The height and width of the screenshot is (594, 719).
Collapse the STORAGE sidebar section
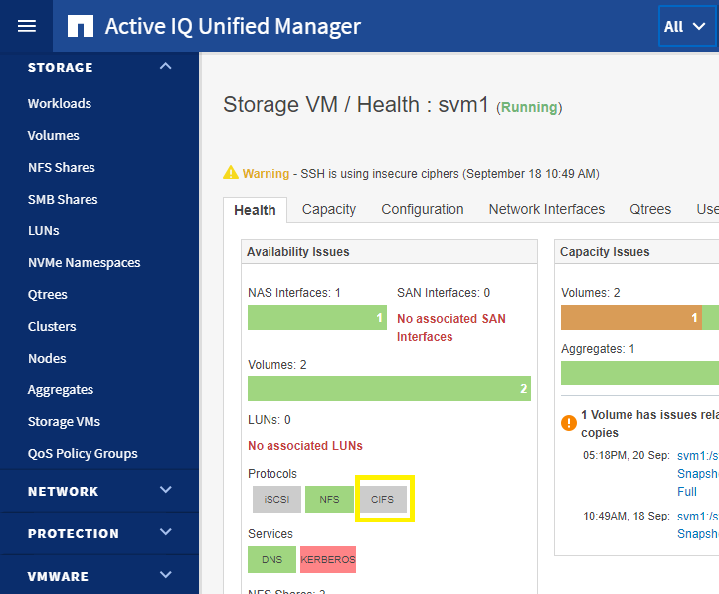pos(166,67)
